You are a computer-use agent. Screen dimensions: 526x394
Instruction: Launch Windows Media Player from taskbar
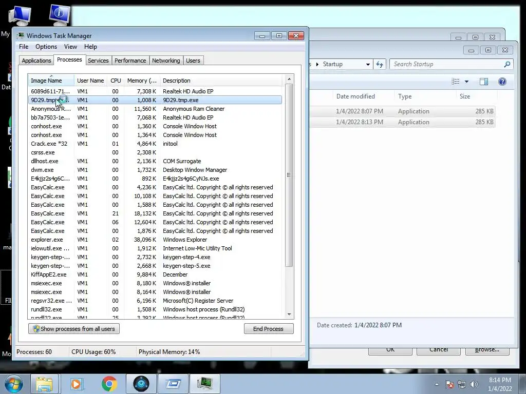point(77,384)
